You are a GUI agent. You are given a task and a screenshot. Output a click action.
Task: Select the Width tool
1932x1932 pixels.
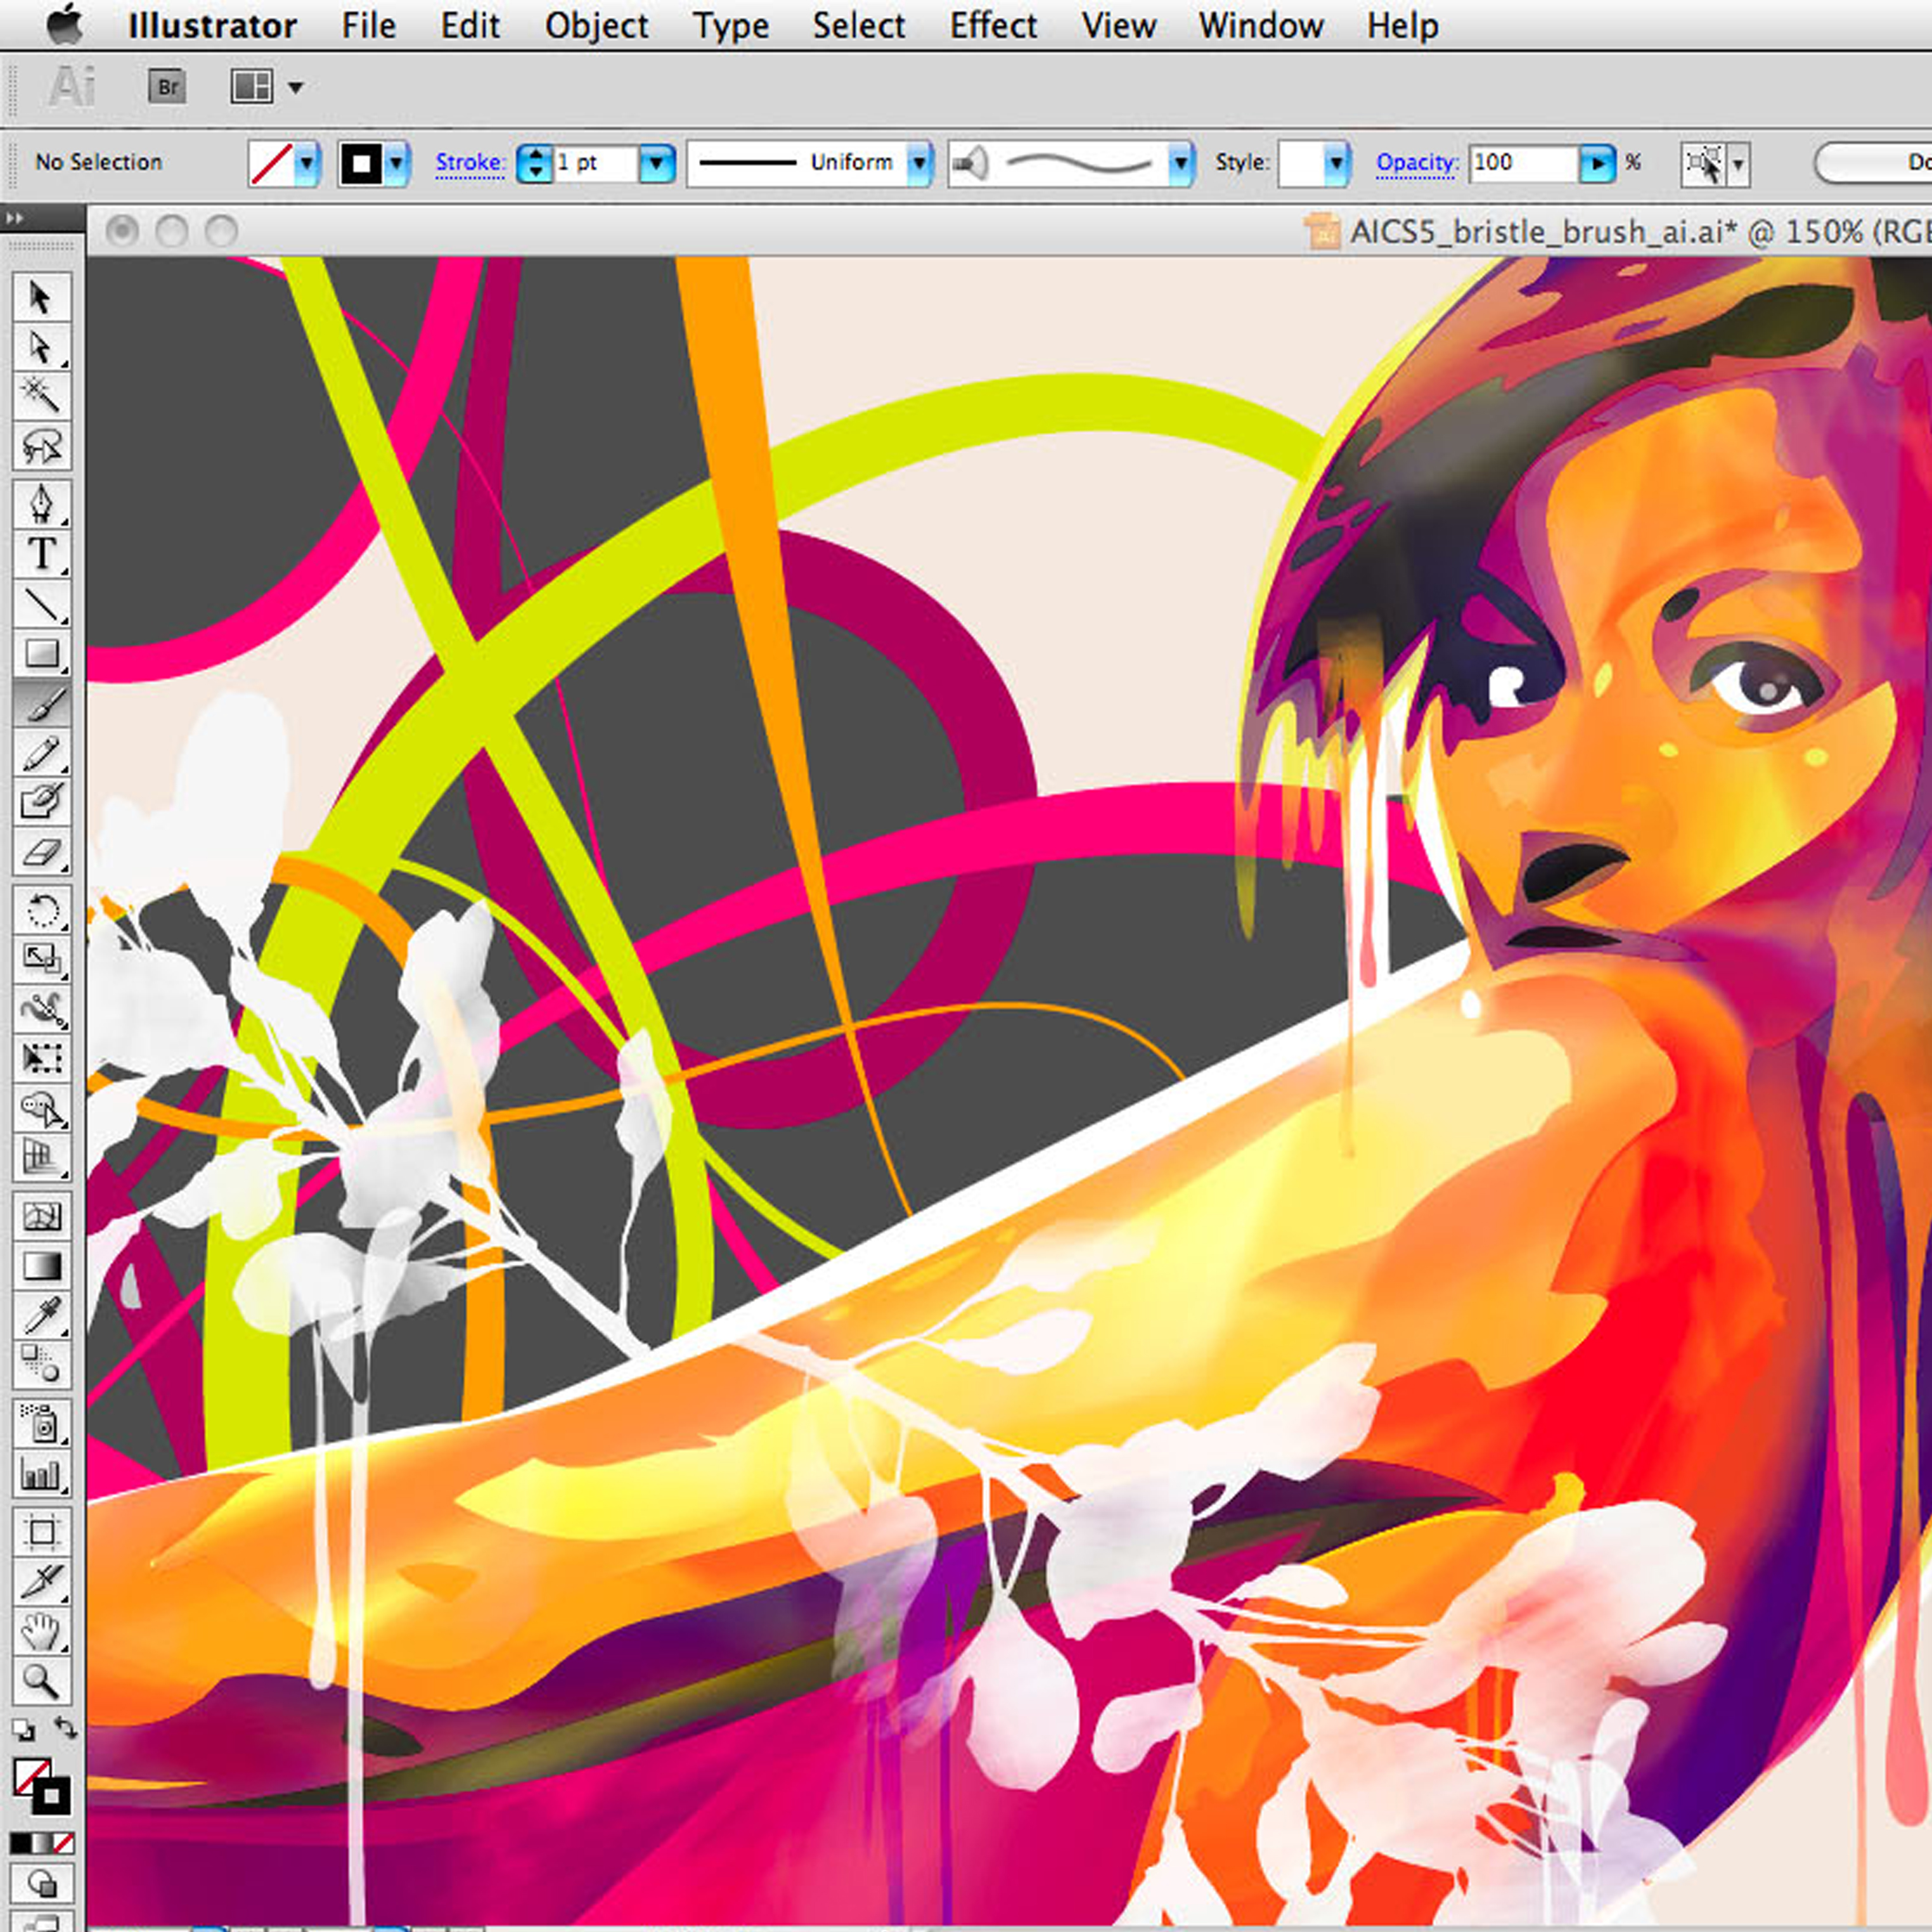coord(41,1010)
